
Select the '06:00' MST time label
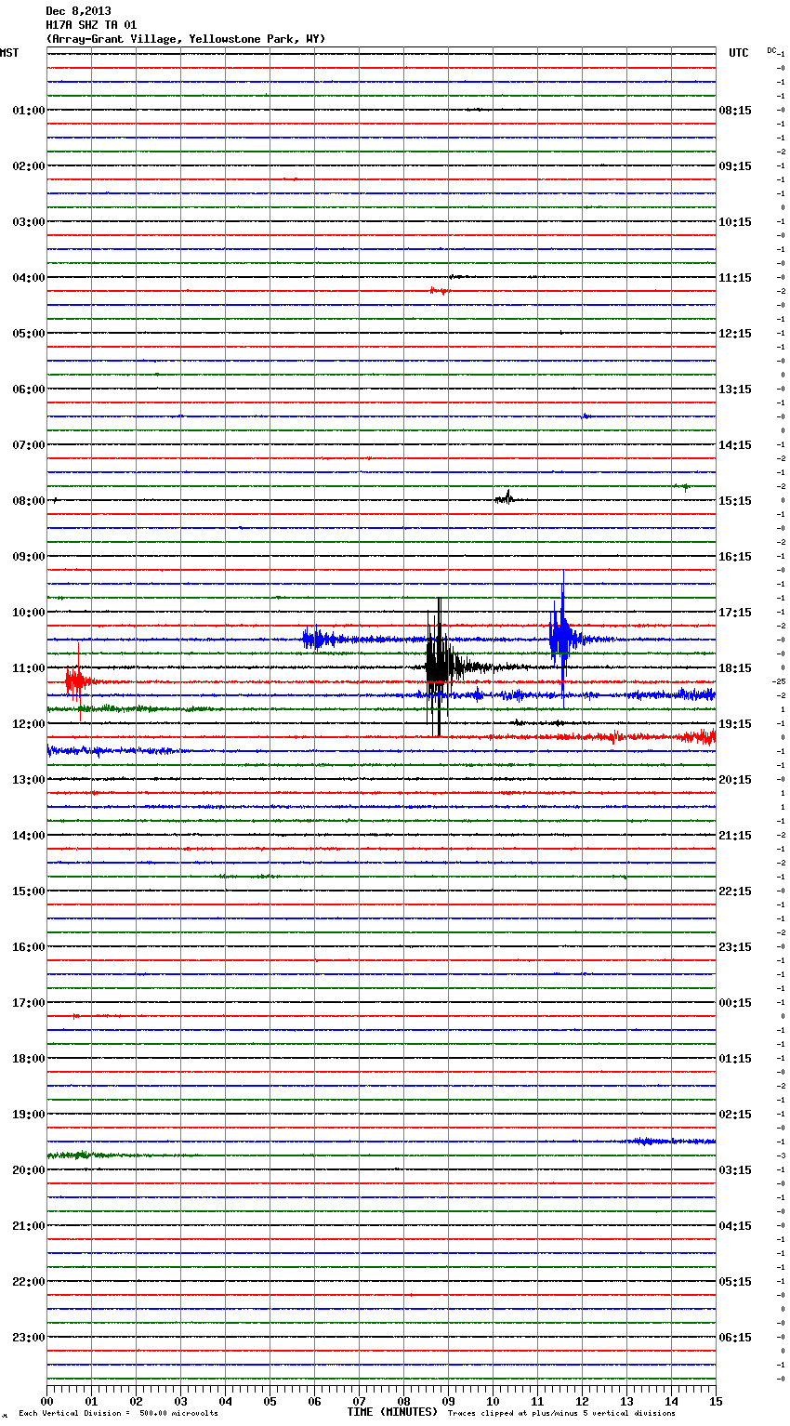coord(29,390)
